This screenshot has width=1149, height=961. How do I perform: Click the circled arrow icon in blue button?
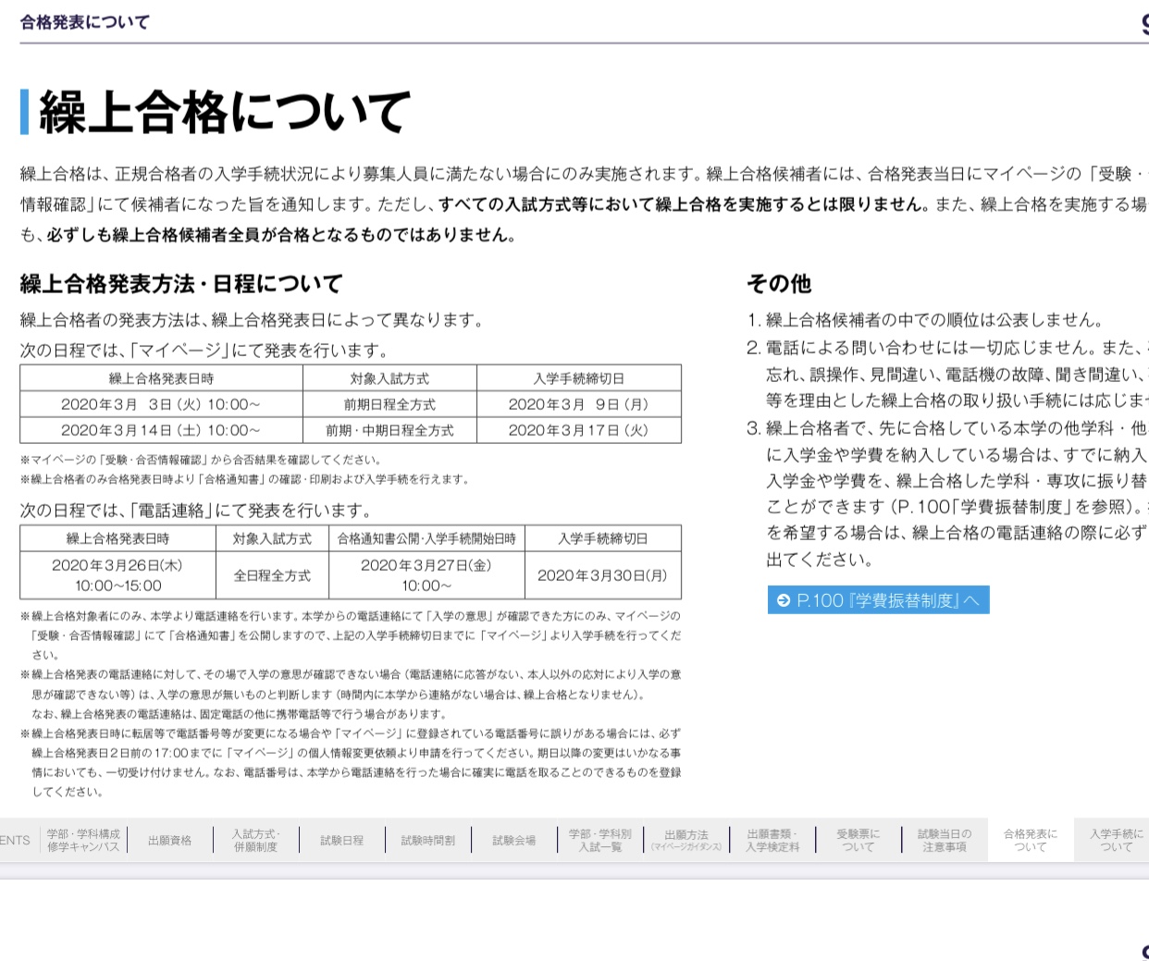tap(784, 600)
